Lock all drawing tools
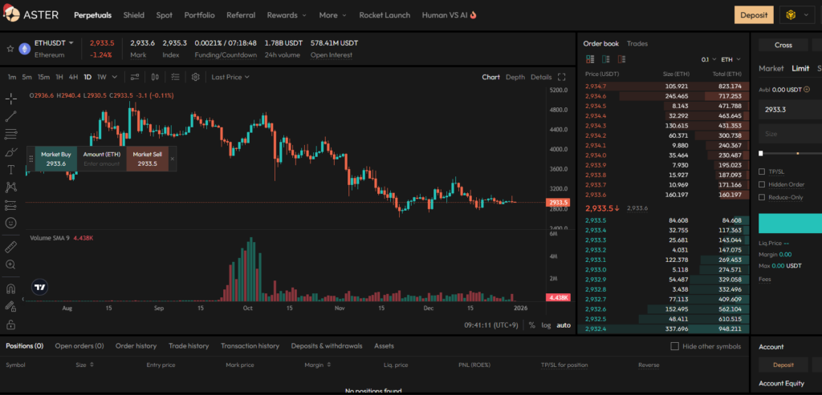This screenshot has width=822, height=395. (10, 324)
